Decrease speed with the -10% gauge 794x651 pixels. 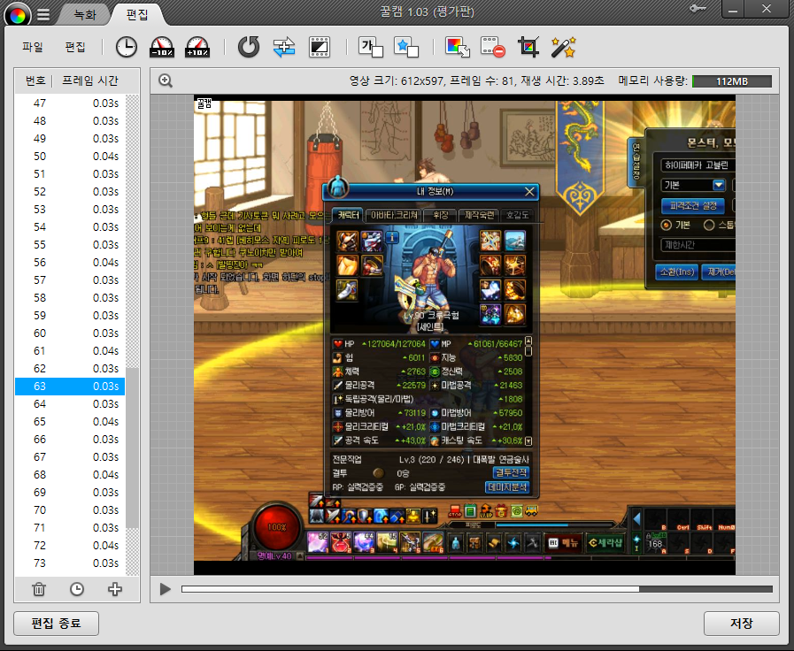click(162, 47)
